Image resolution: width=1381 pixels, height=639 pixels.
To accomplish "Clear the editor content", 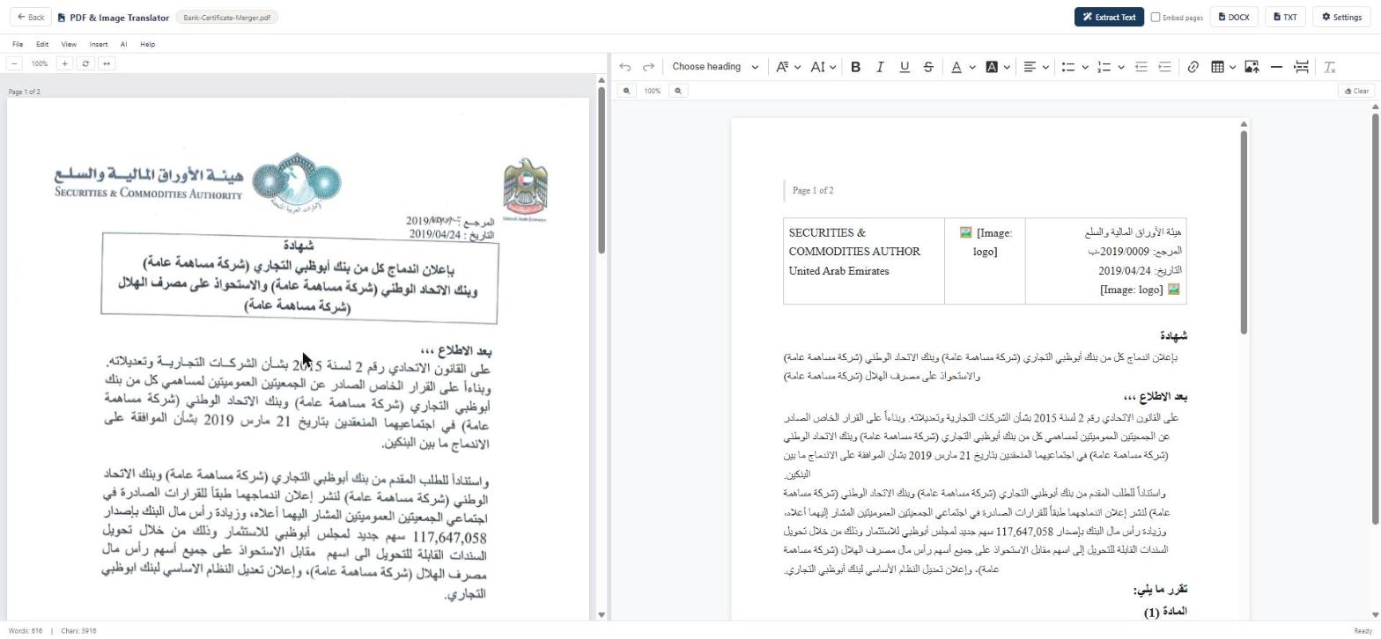I will tap(1356, 91).
